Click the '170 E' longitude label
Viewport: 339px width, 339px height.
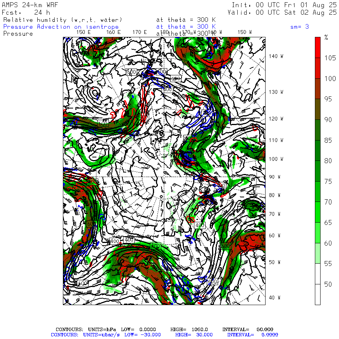139,32
